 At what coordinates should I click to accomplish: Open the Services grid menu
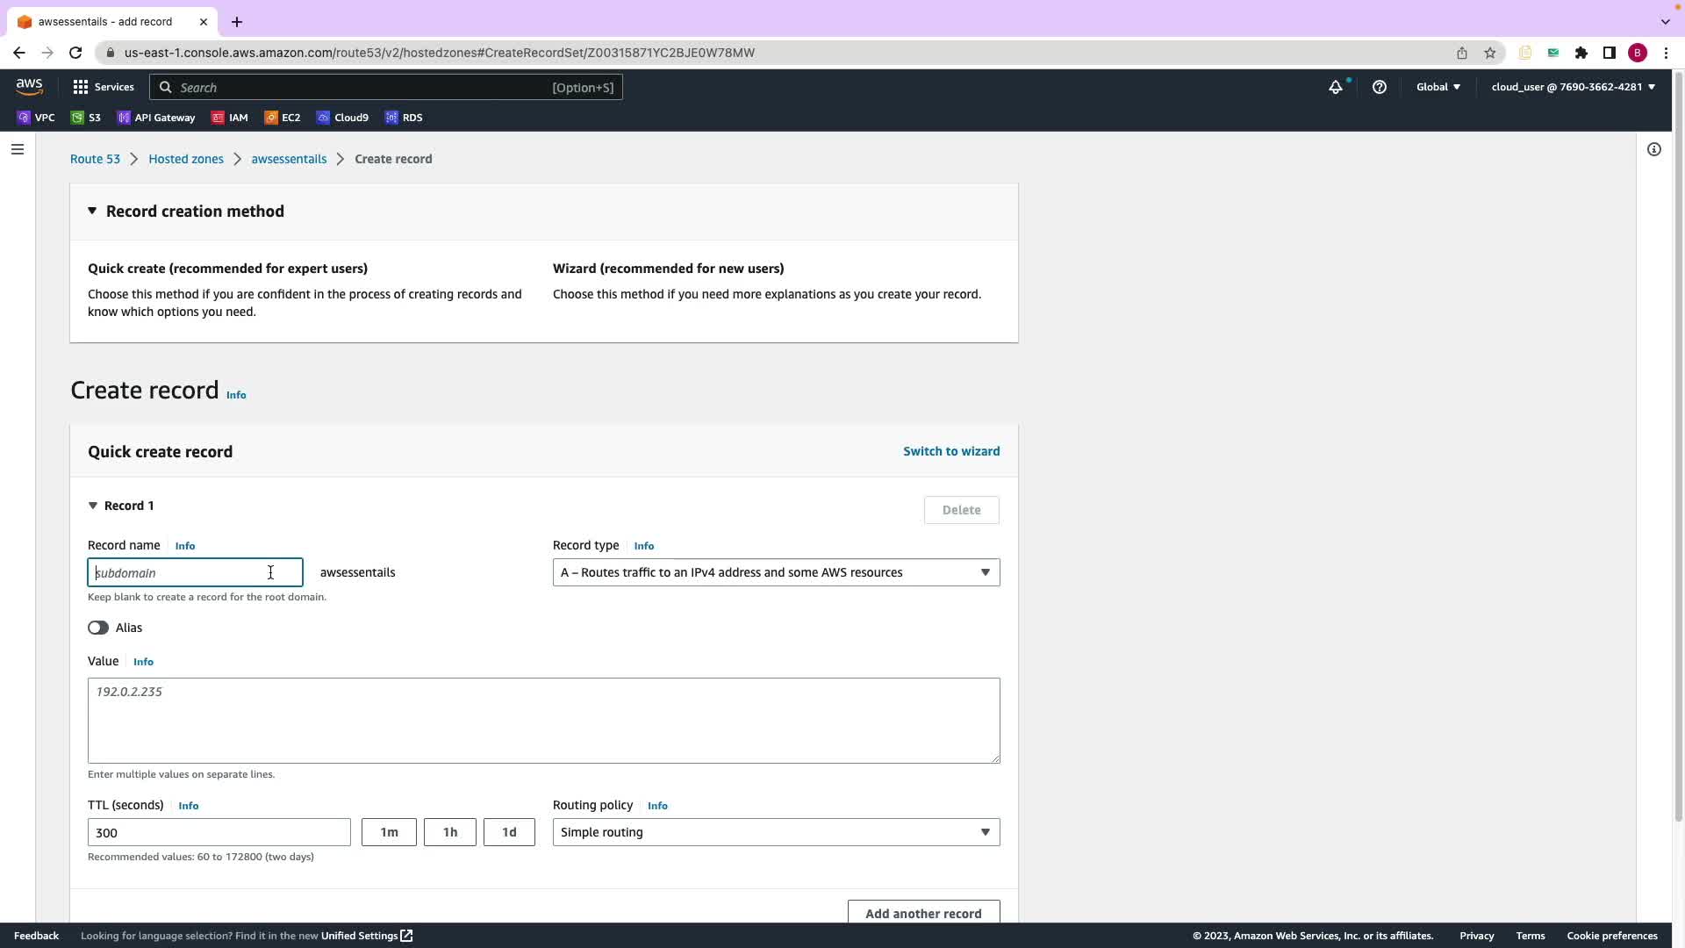click(104, 87)
